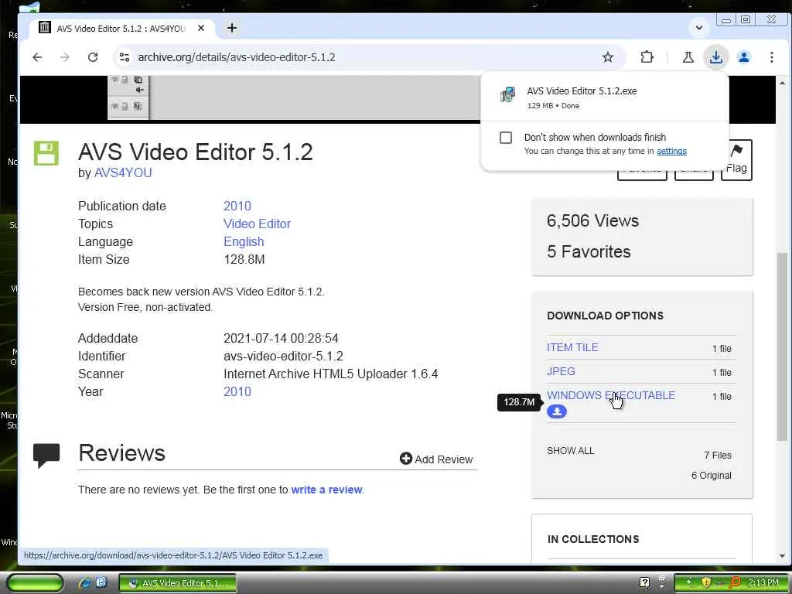Download the ITEM TILE file
792x594 pixels.
pos(572,347)
